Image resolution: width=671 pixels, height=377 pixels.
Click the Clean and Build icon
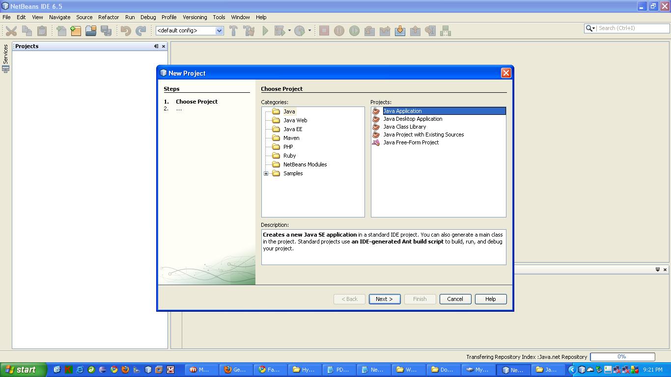point(249,31)
